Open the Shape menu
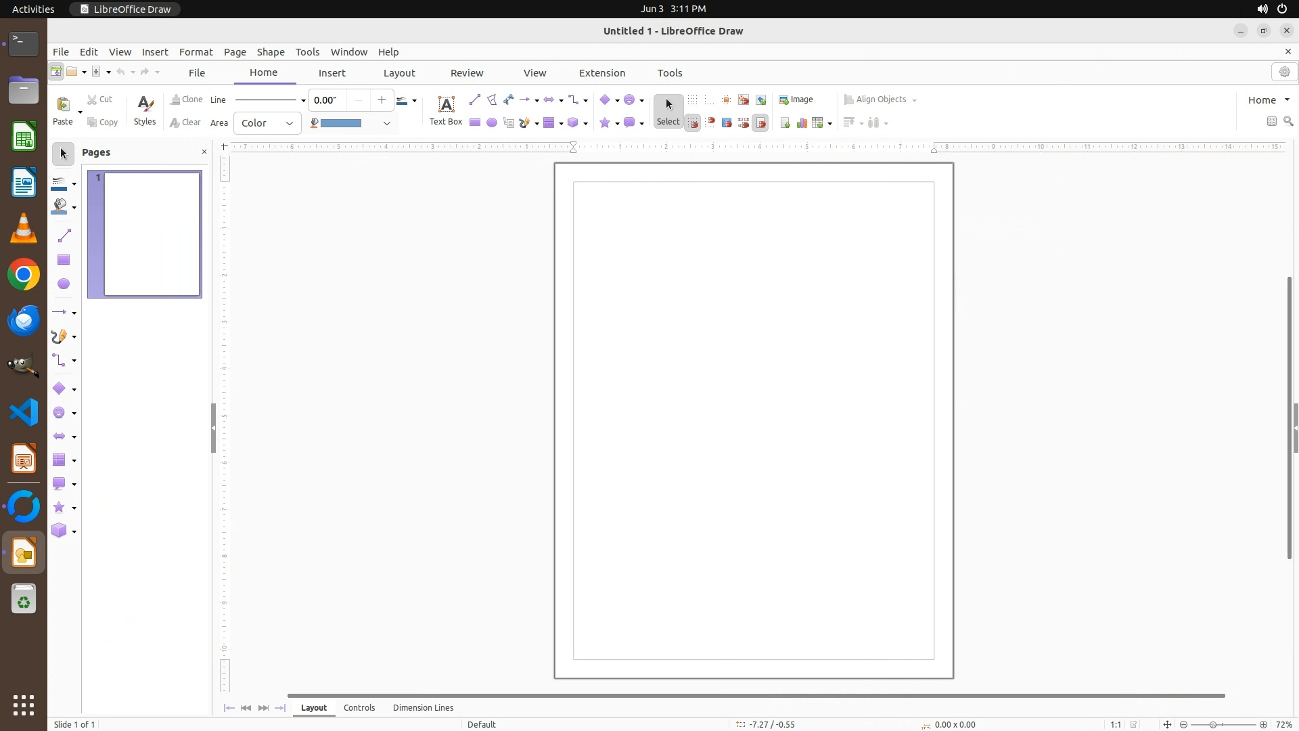The image size is (1299, 731). tap(270, 51)
